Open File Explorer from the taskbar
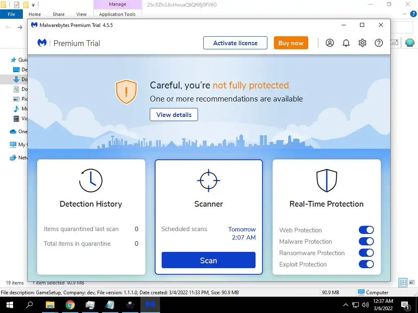The height and width of the screenshot is (313, 418). [x=50, y=305]
